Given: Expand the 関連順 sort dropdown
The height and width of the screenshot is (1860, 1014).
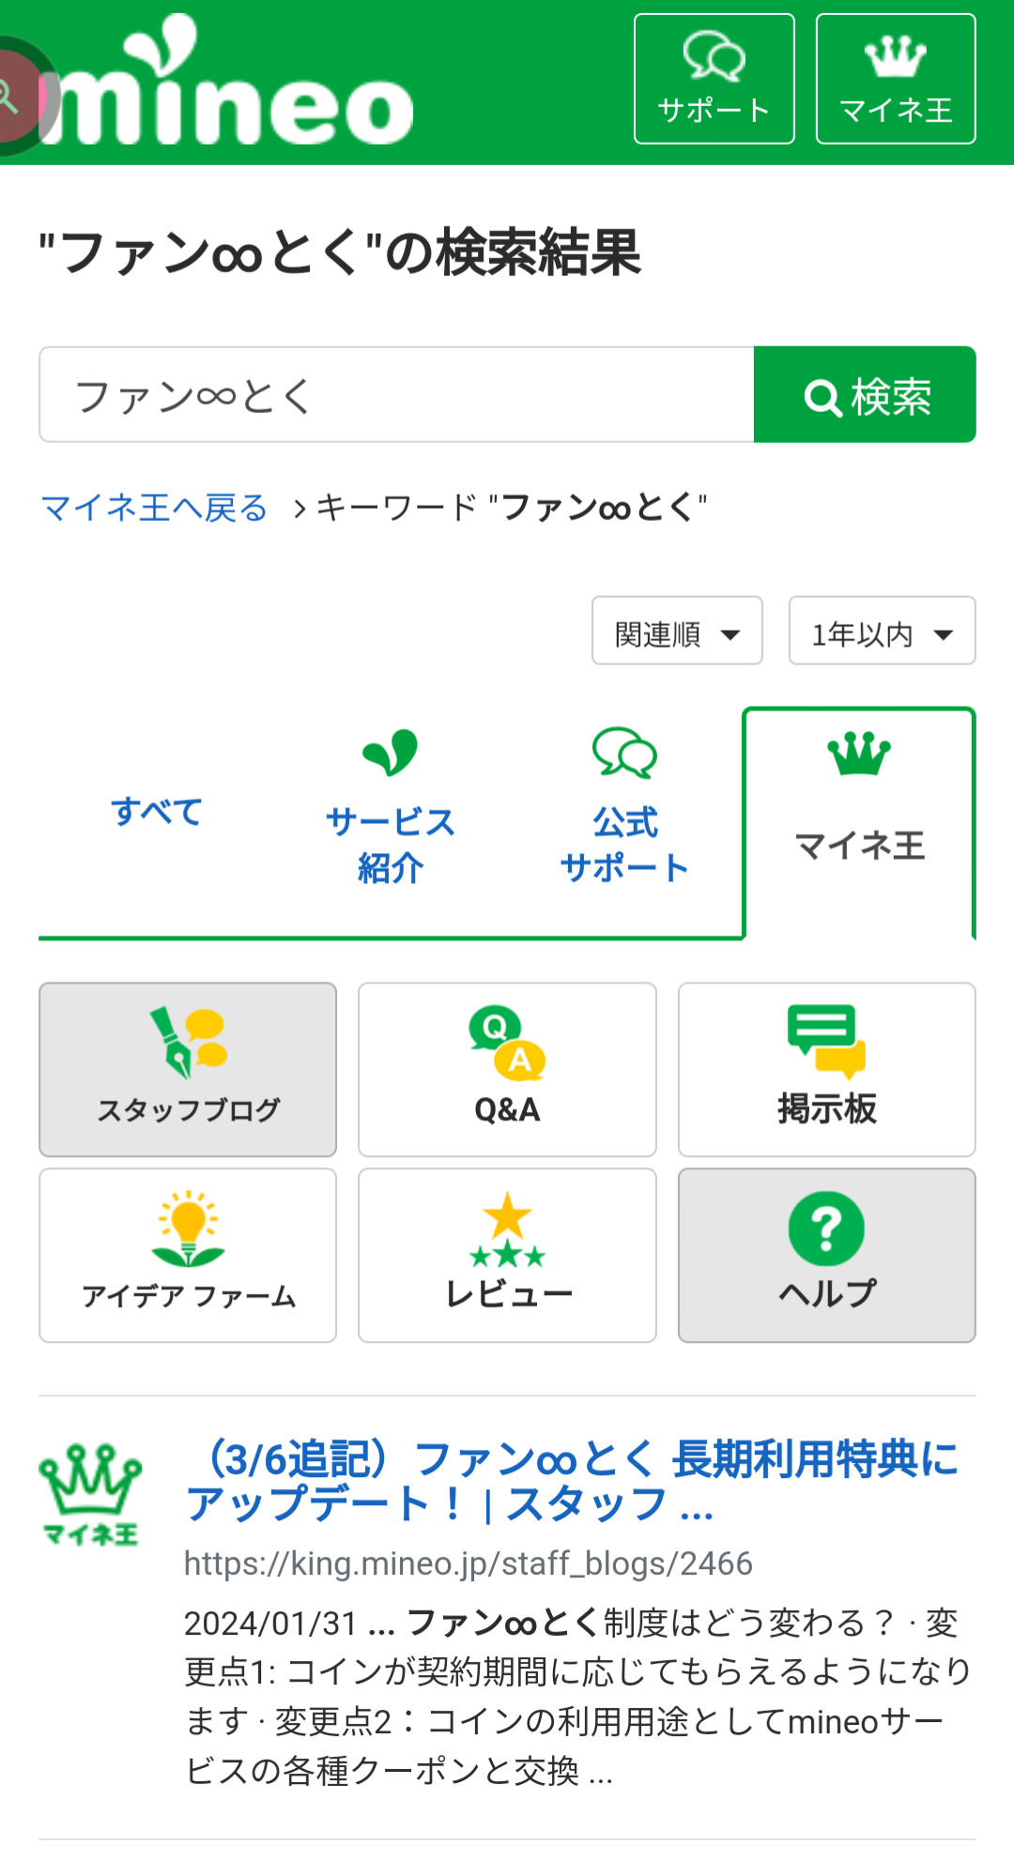Looking at the screenshot, I should tap(676, 631).
